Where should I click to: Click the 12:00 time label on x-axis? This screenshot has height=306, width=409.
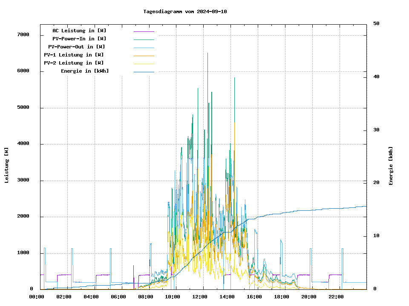coord(200,297)
